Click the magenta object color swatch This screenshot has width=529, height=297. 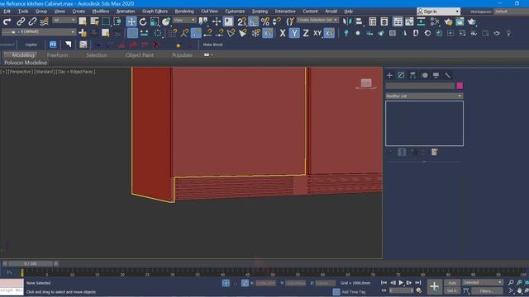coord(460,86)
